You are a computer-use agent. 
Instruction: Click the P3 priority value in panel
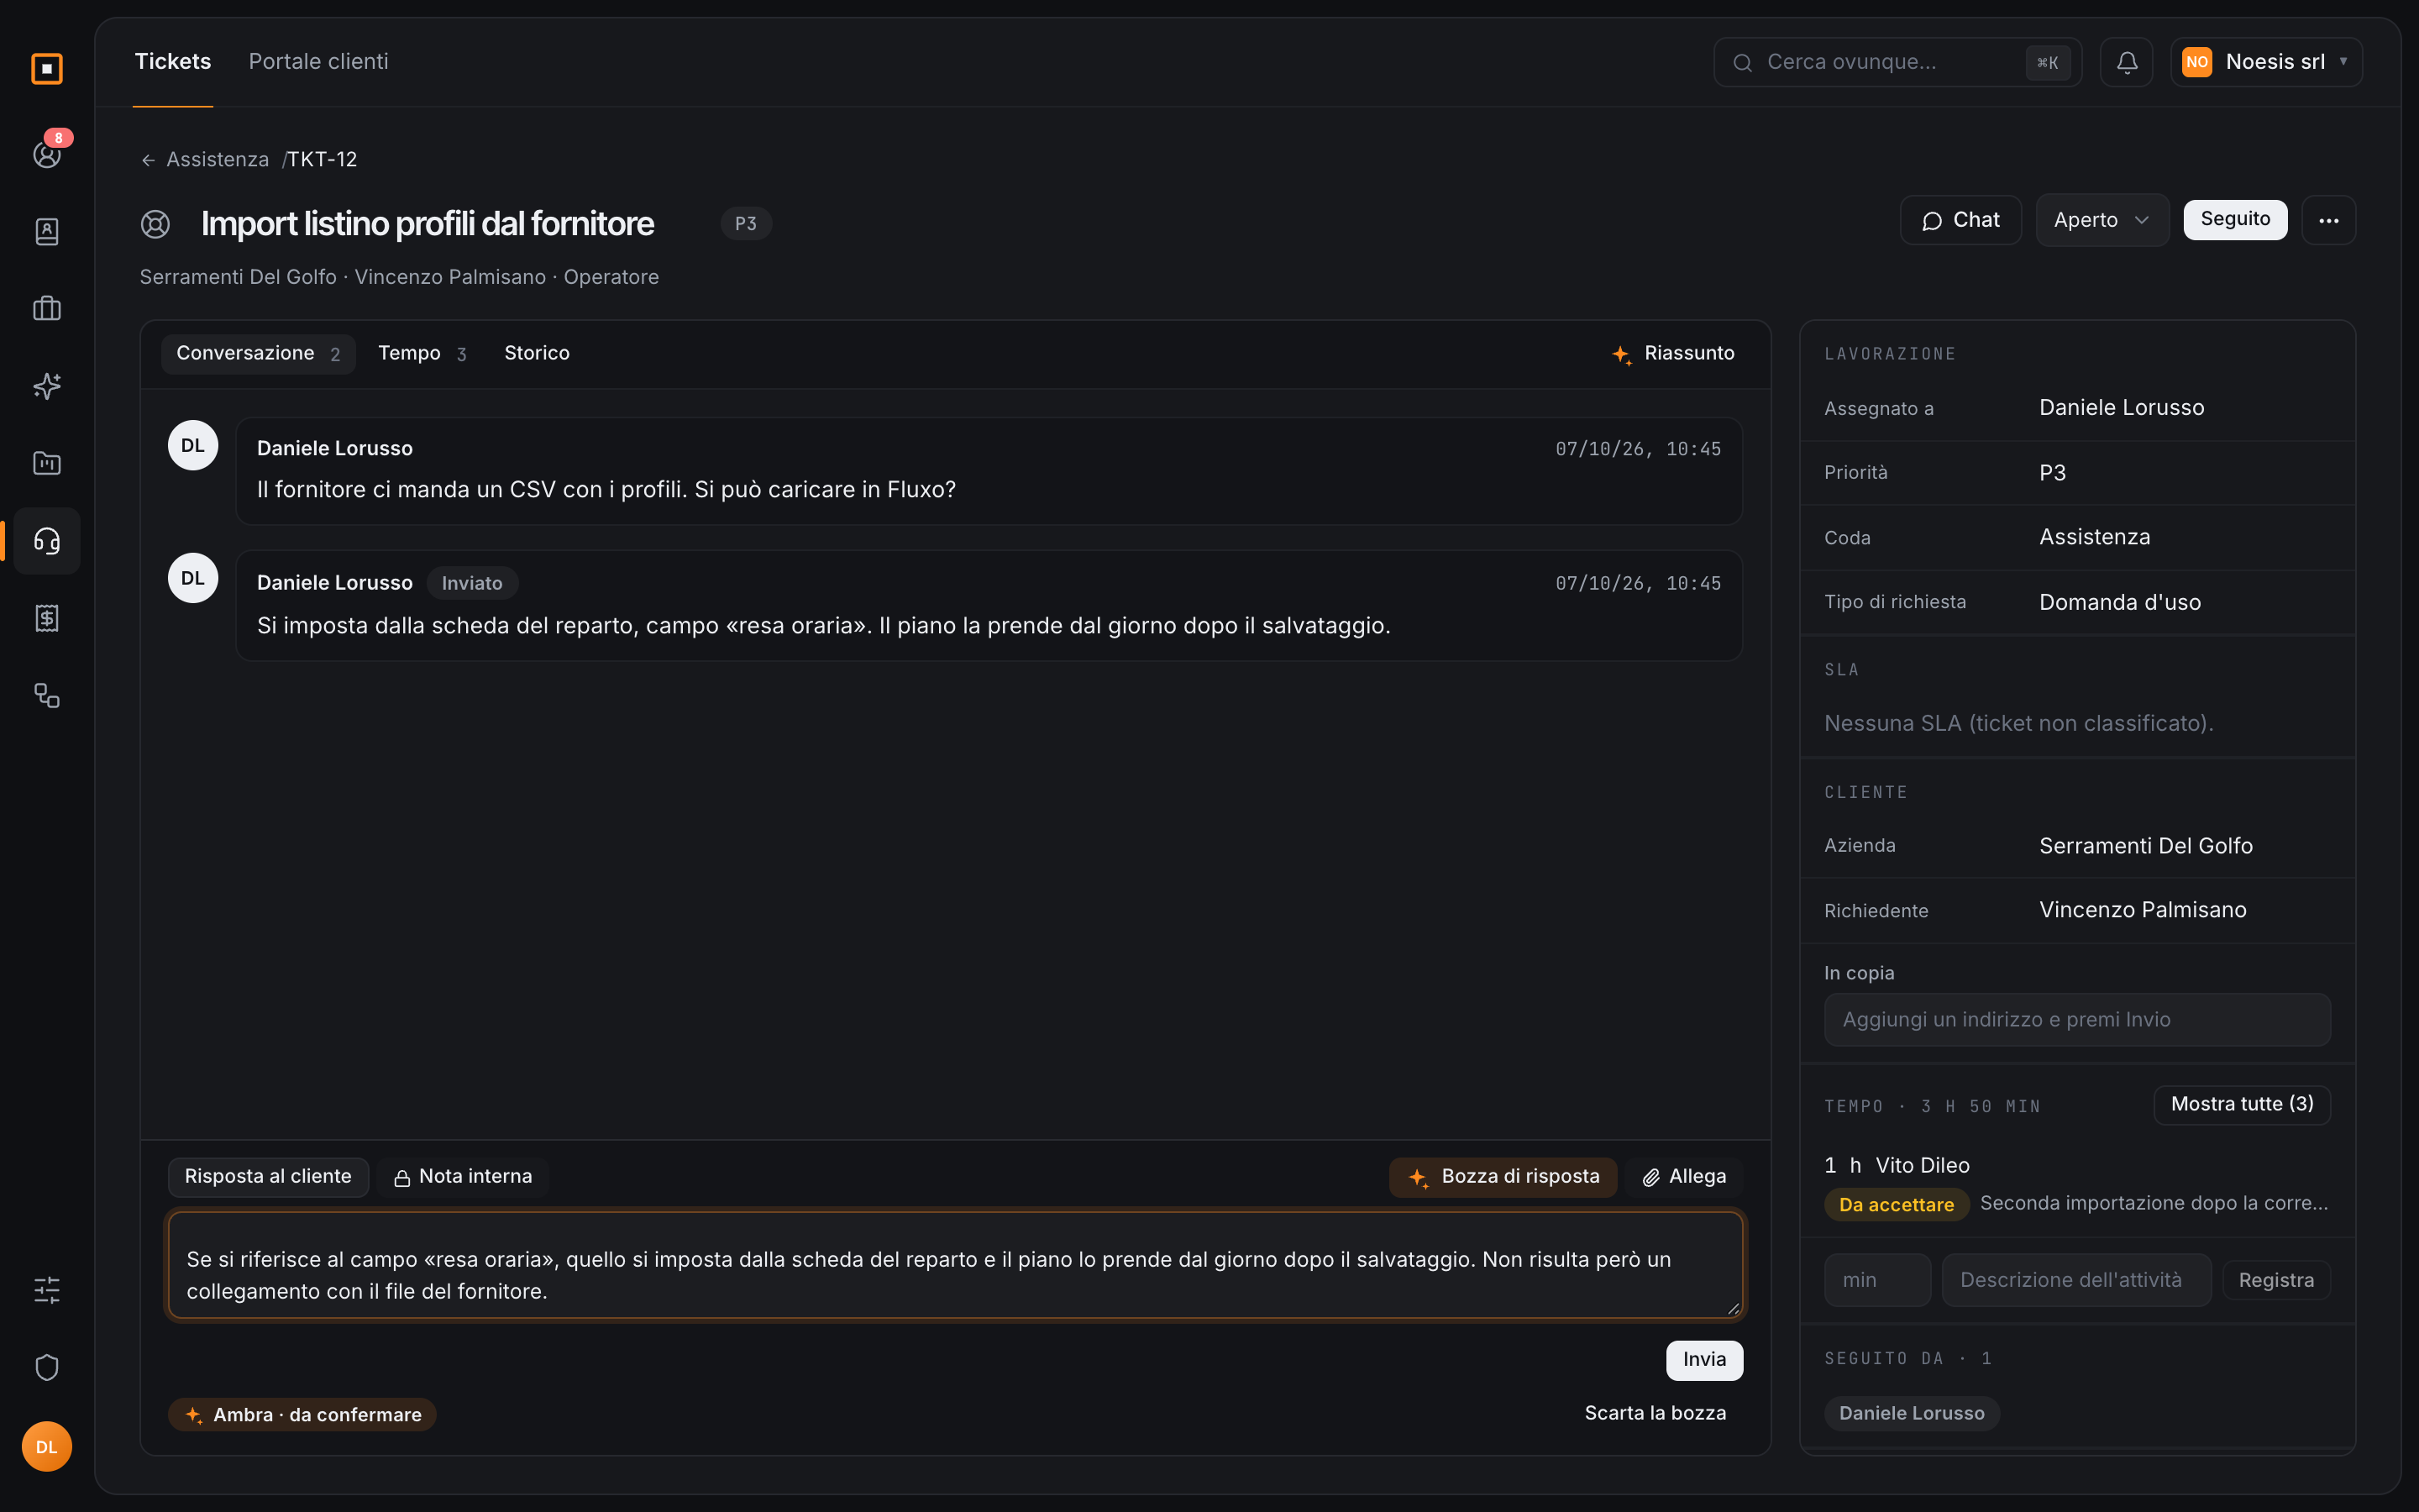click(2052, 473)
